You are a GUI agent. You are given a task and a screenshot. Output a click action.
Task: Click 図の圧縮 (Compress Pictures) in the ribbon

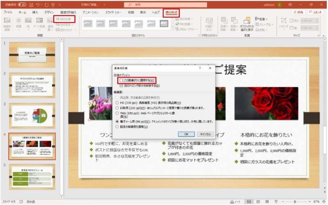coord(64,19)
